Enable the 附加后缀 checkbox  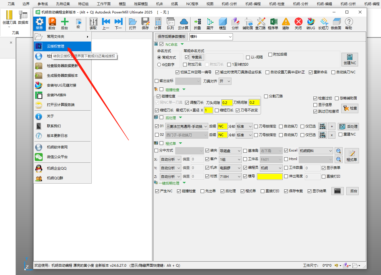[x=270, y=54]
